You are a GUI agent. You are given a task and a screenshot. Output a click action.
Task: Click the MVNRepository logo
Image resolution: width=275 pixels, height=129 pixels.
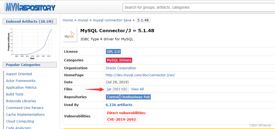click(x=30, y=7)
